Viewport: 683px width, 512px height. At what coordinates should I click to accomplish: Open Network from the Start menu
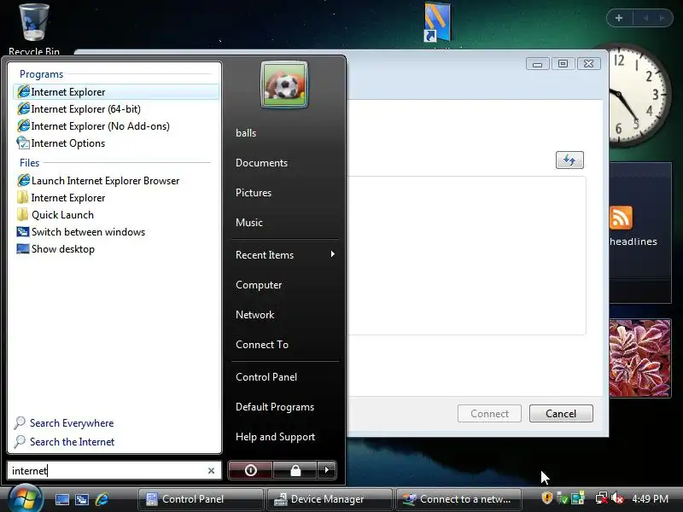click(x=254, y=315)
